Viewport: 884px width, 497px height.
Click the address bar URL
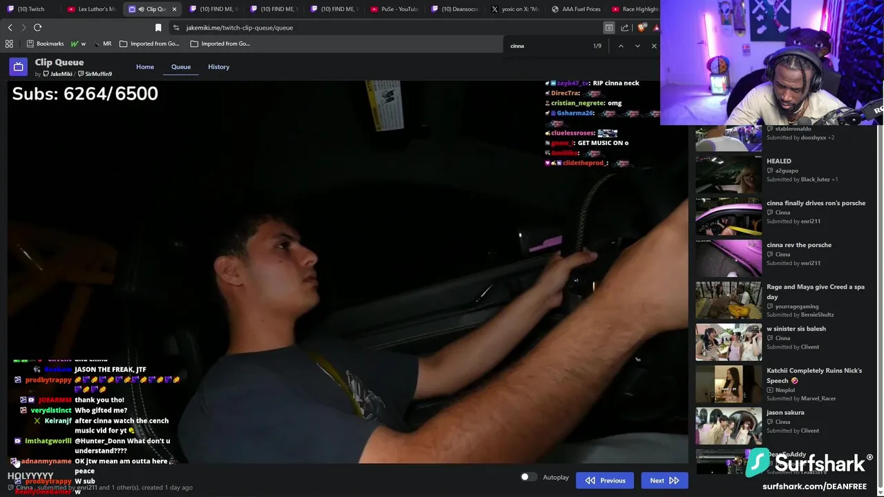click(240, 28)
